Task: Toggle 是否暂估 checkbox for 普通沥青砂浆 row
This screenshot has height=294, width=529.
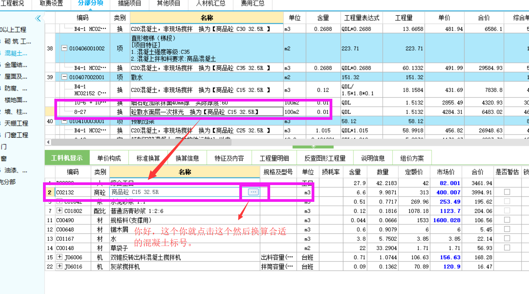Action: [x=507, y=210]
